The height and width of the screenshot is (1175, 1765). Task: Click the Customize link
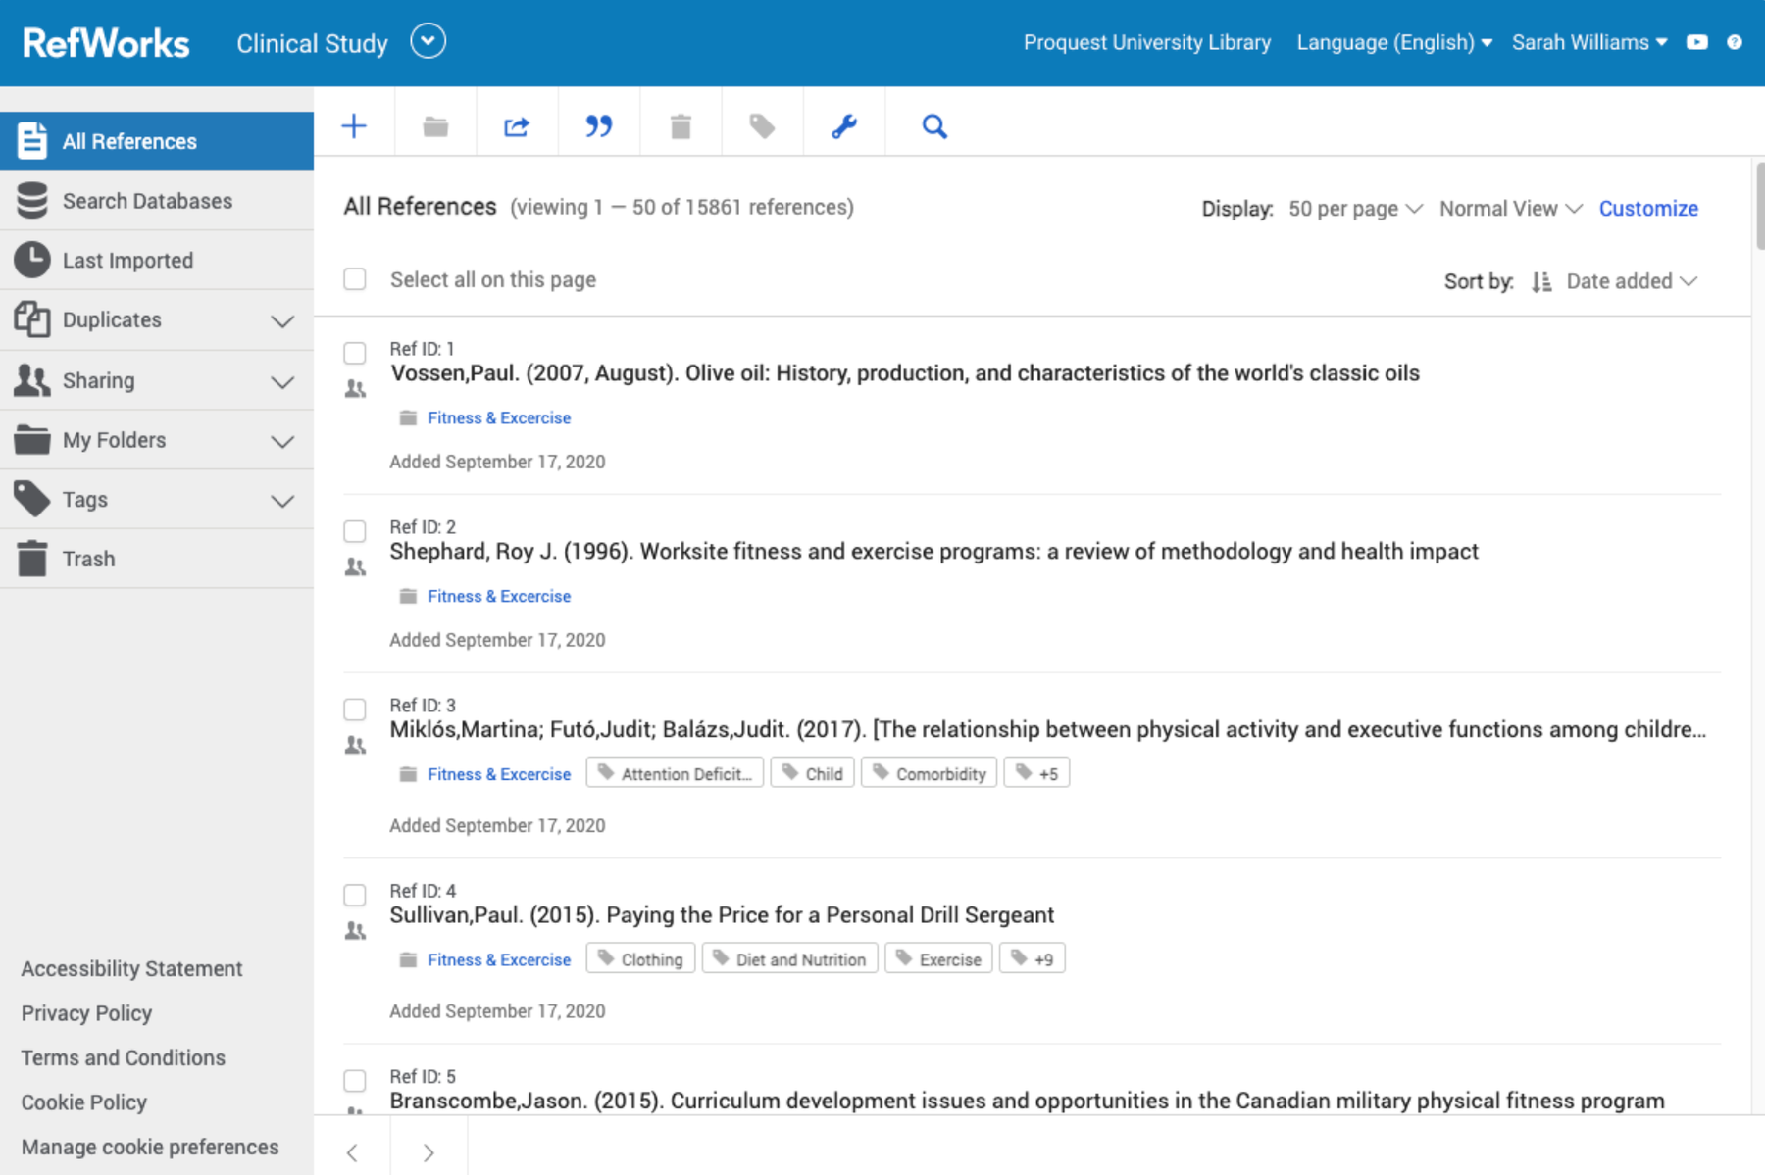[x=1648, y=209]
